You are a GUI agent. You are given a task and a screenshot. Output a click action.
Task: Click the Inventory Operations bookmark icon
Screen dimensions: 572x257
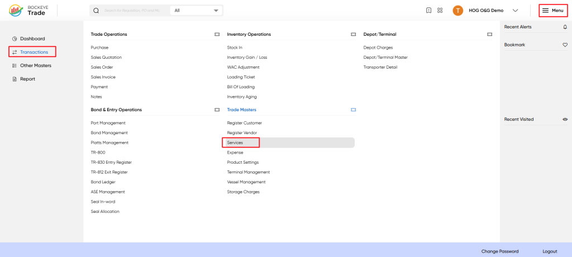(353, 34)
